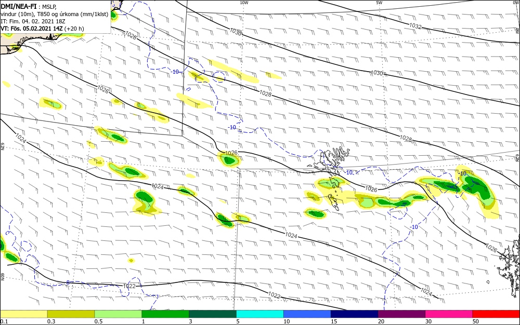
Task: Select the 'IT: Fim. 04. 02. 2021 18Z' line
Action: 32,21
